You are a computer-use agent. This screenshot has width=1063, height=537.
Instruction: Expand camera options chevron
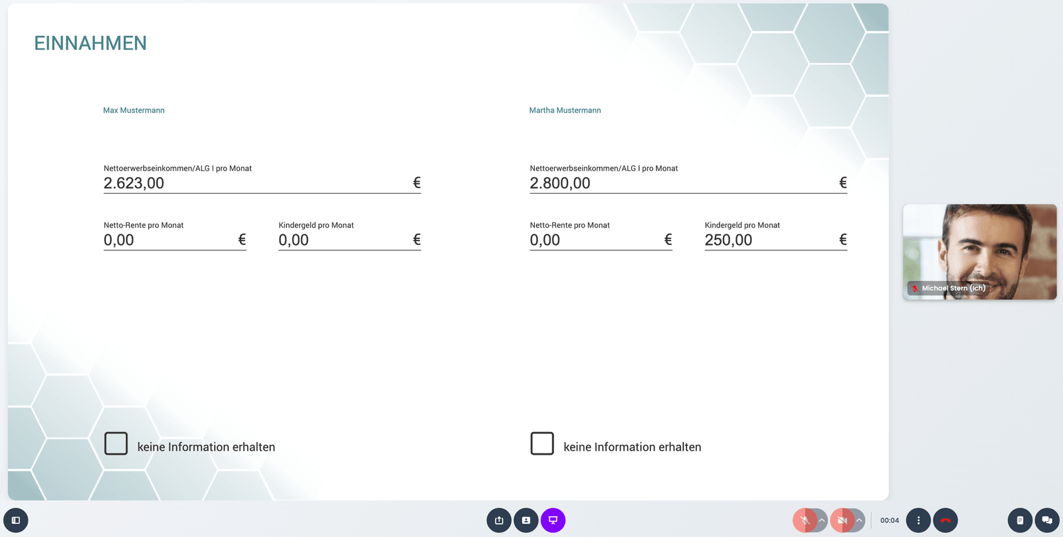tap(859, 520)
